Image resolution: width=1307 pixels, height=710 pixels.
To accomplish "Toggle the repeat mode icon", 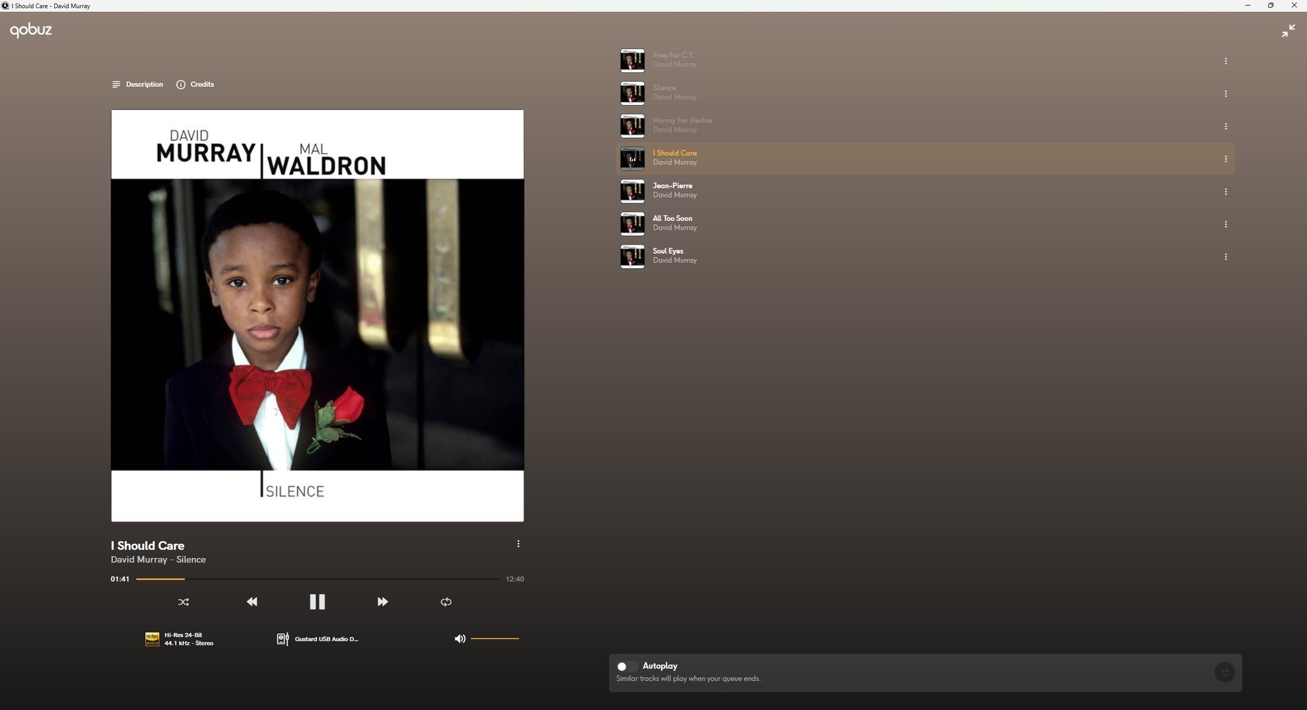I will [x=446, y=602].
